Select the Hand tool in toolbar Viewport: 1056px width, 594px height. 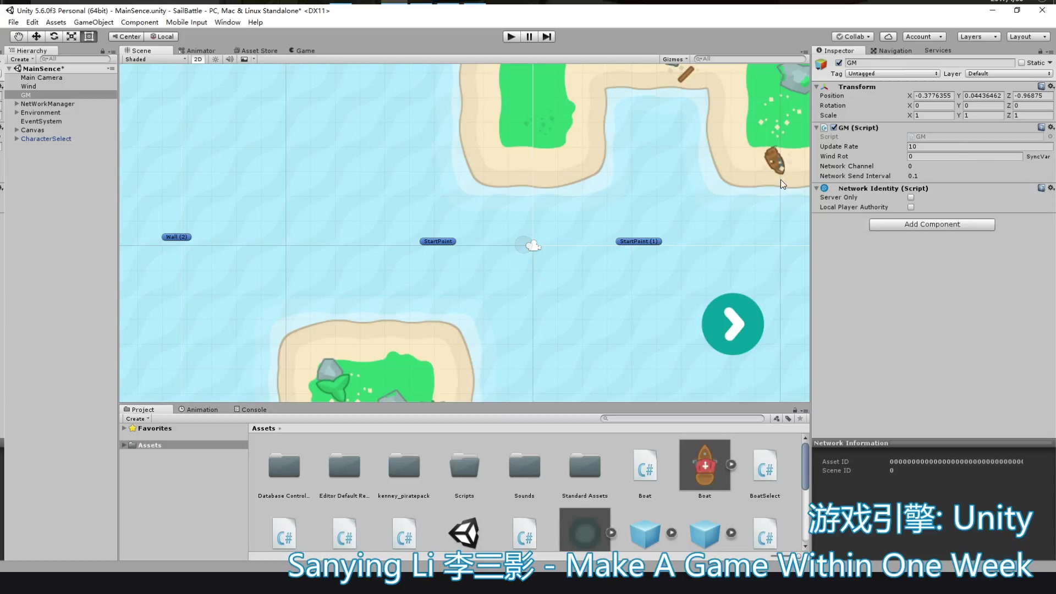click(x=18, y=36)
